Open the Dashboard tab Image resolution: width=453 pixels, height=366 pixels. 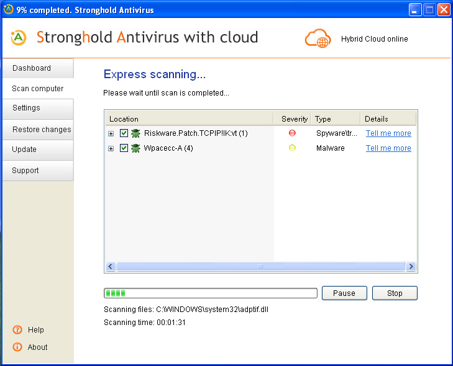click(37, 68)
